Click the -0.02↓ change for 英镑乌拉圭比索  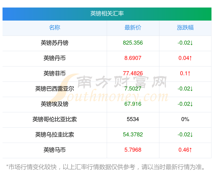tap(185, 135)
